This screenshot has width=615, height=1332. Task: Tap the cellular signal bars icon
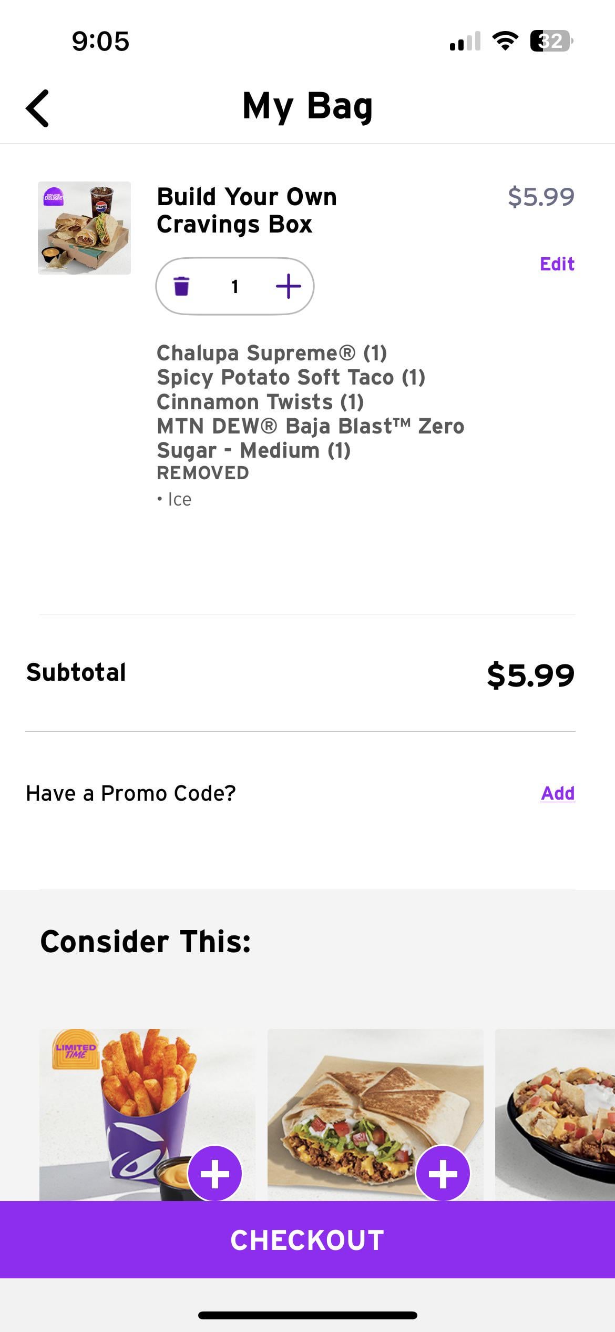coord(465,41)
